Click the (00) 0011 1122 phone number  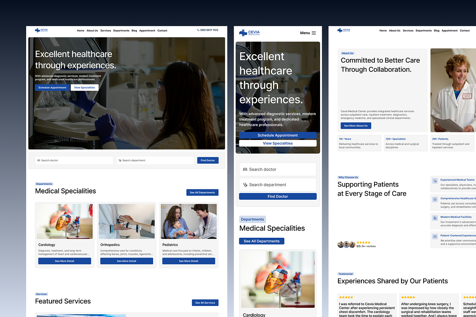[209, 30]
